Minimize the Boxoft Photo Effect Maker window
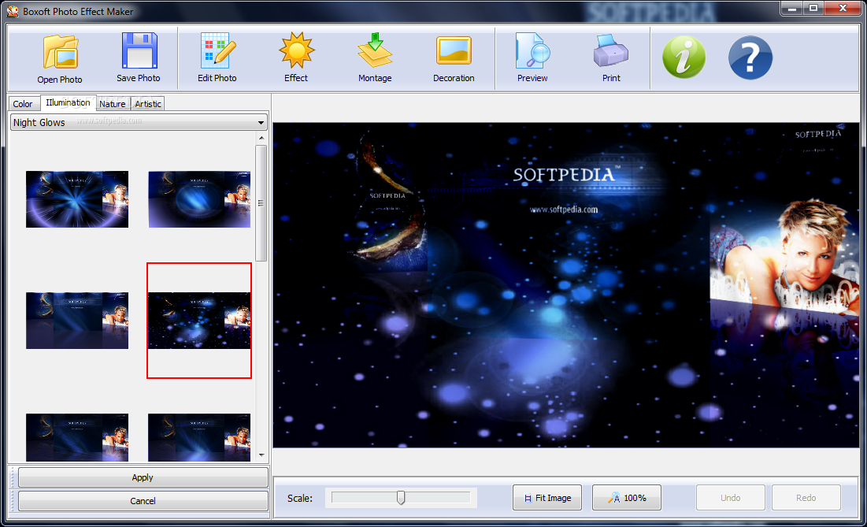 tap(792, 8)
